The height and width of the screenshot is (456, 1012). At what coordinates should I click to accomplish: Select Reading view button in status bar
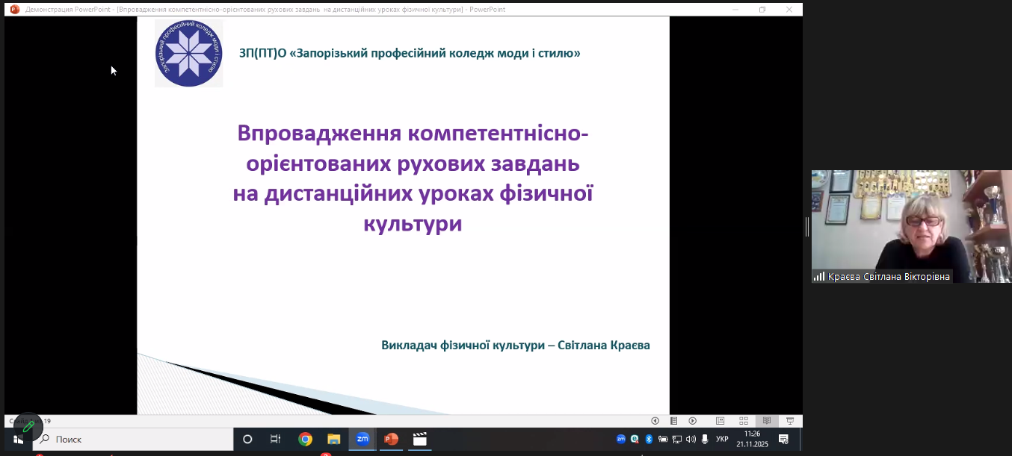click(767, 421)
